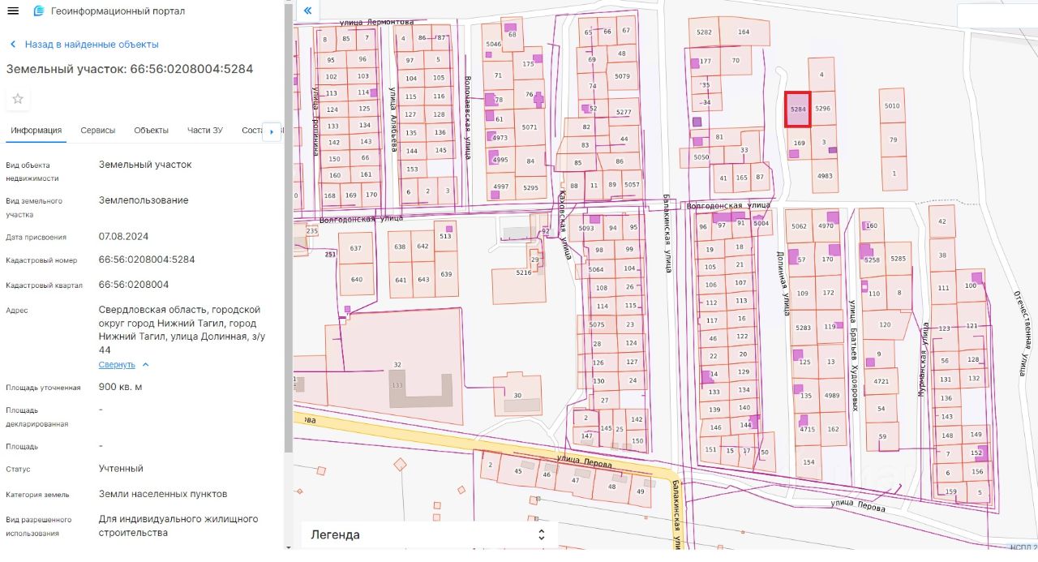Click 'Для индивидуального жилищного строительства' text
Screen dimensions: 1038x562
click(x=178, y=526)
